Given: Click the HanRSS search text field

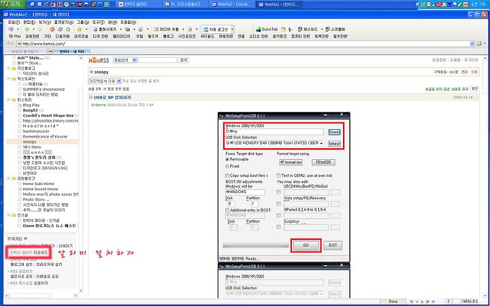Looking at the screenshot, I should 157,60.
